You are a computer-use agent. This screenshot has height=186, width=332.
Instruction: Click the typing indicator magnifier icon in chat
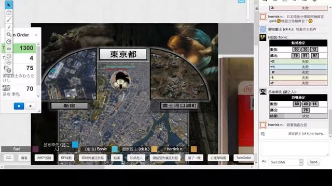click(x=263, y=134)
